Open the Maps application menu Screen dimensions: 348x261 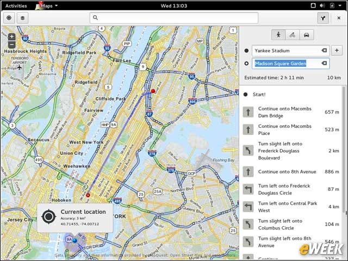[x=47, y=6]
